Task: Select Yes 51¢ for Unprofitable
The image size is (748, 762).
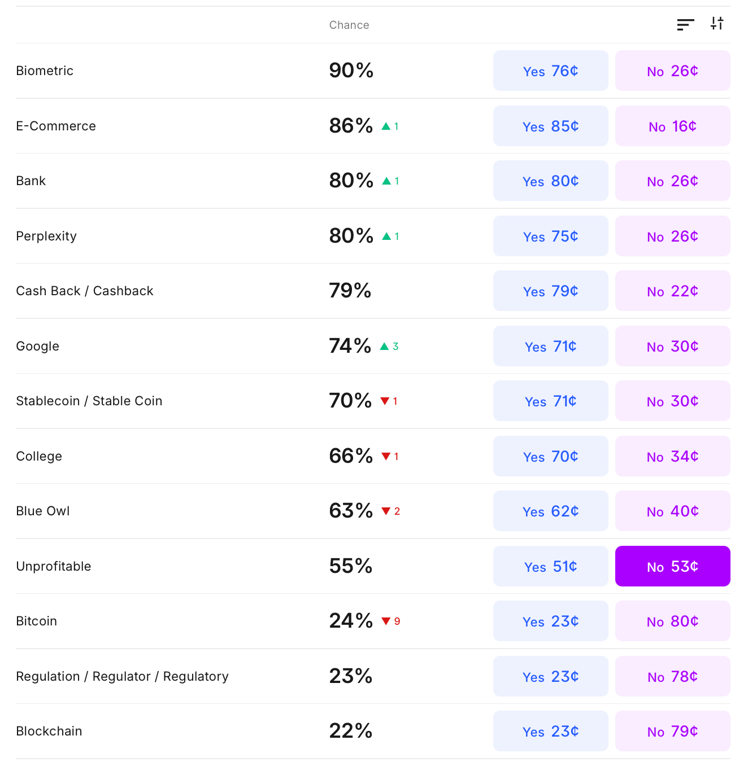Action: click(x=550, y=567)
